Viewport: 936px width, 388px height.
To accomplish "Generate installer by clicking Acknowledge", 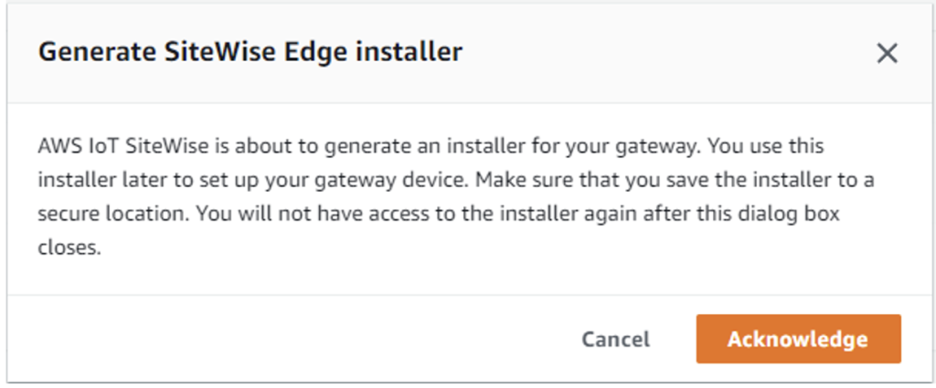I will point(798,340).
